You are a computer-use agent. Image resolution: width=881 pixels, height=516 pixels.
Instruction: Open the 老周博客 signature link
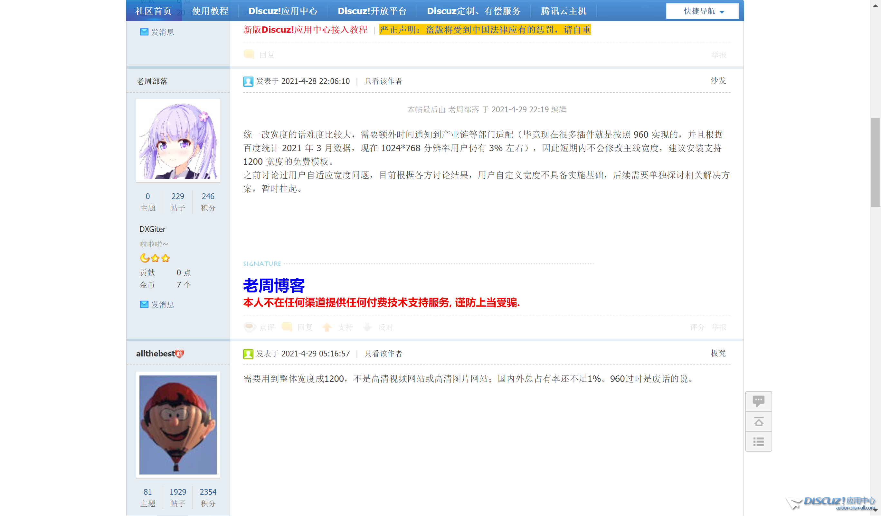pos(274,285)
